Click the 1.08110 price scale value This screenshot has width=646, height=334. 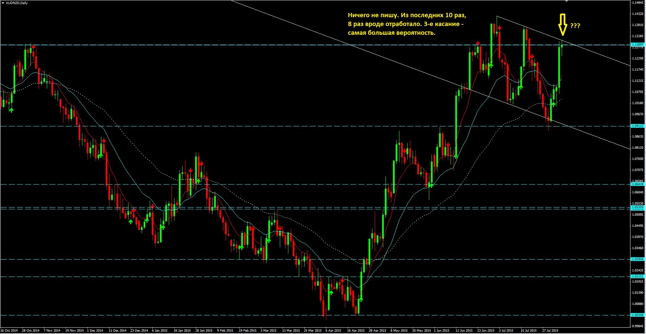[x=638, y=148]
